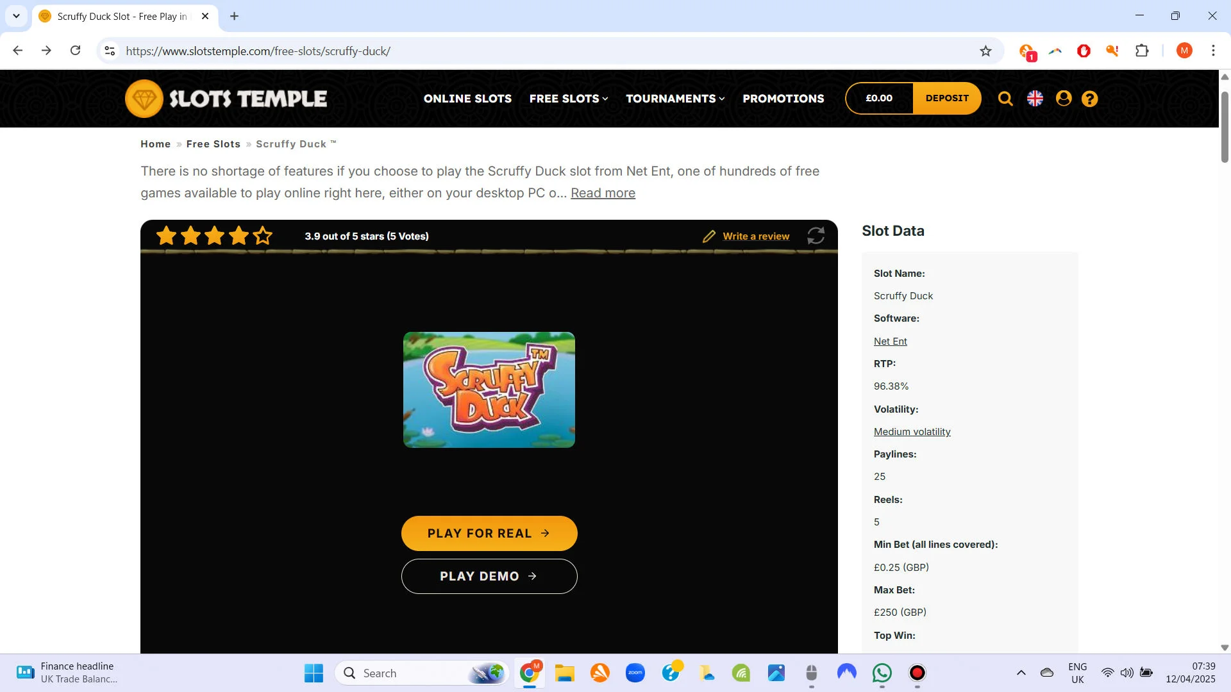Screen dimensions: 1231x692
Task: Open the Net Ent software link
Action: coord(890,342)
